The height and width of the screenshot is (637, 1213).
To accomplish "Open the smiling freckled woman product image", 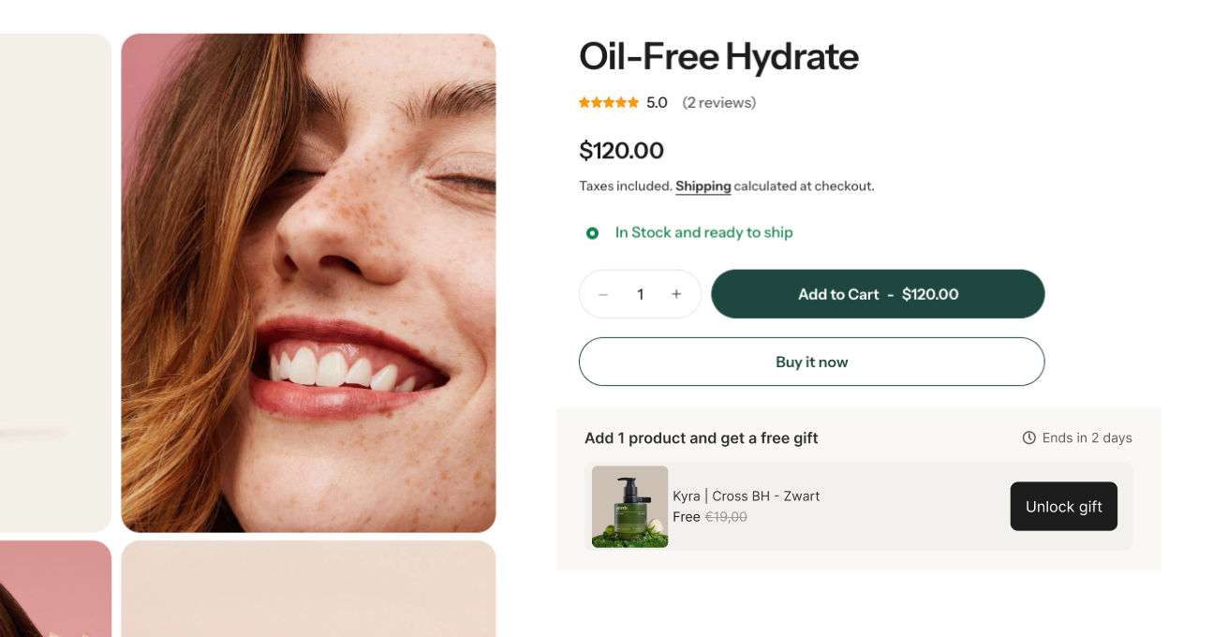I will tap(308, 283).
